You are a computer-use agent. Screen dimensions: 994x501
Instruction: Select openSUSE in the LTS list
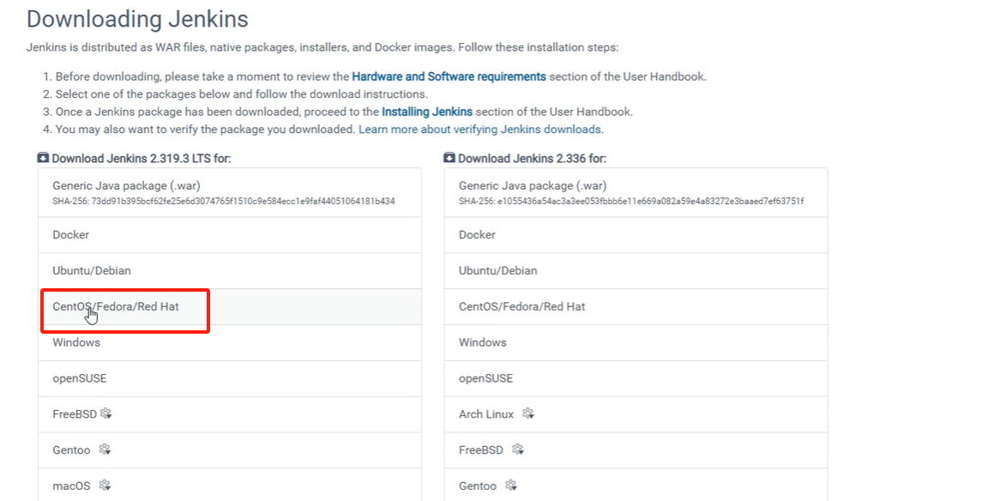click(230, 378)
